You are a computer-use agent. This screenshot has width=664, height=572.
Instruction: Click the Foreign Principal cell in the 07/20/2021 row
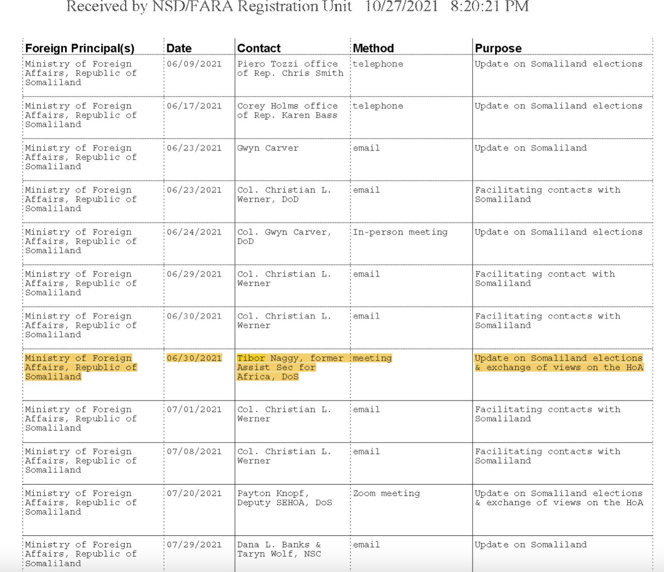(81, 503)
